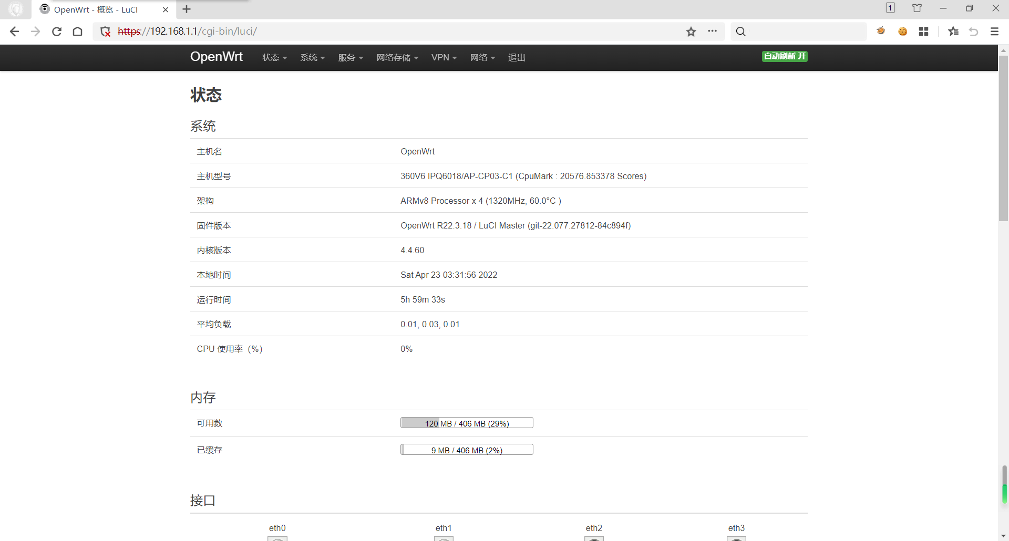Click the 固件版本 value OpenWrt R22.3.18
The height and width of the screenshot is (541, 1009).
[516, 225]
